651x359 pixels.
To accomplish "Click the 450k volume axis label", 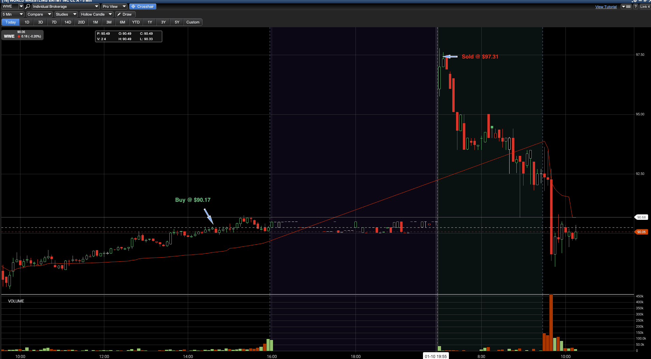I will pyautogui.click(x=639, y=296).
